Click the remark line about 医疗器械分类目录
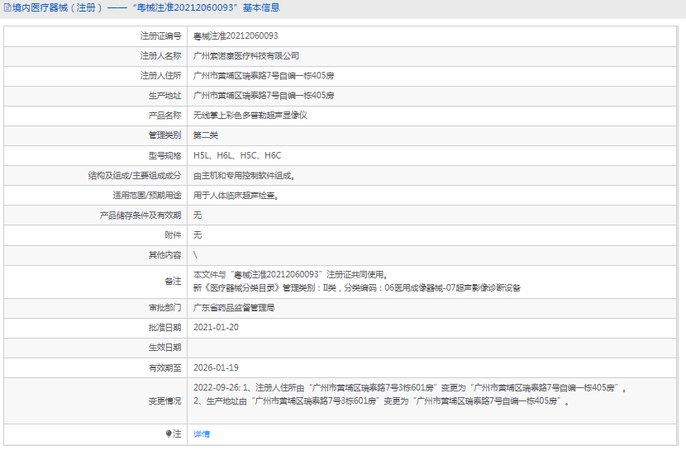This screenshot has height=450, width=686. [356, 288]
